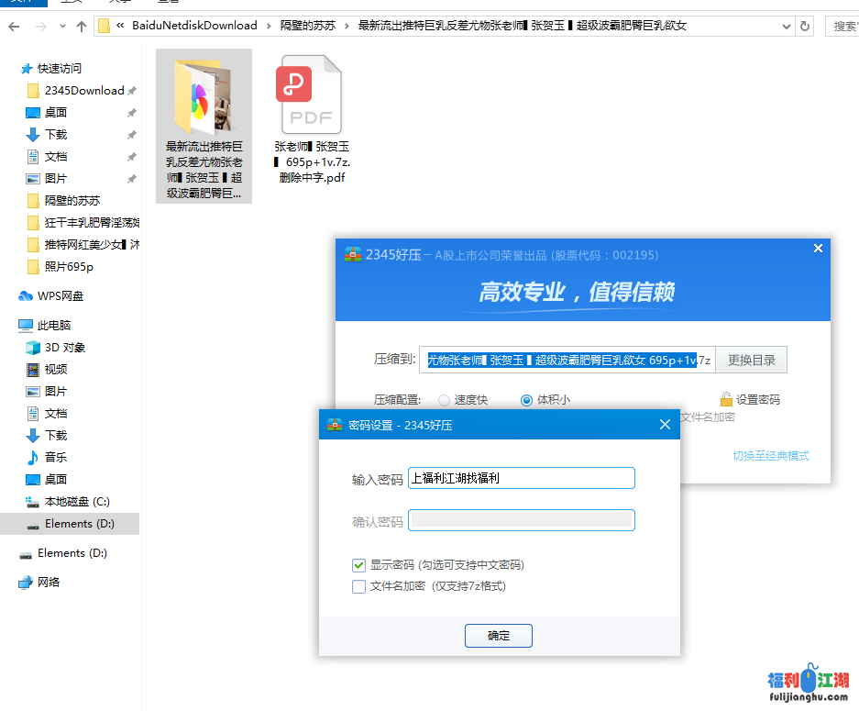Click the Back navigation arrow
The width and height of the screenshot is (859, 711).
14,27
